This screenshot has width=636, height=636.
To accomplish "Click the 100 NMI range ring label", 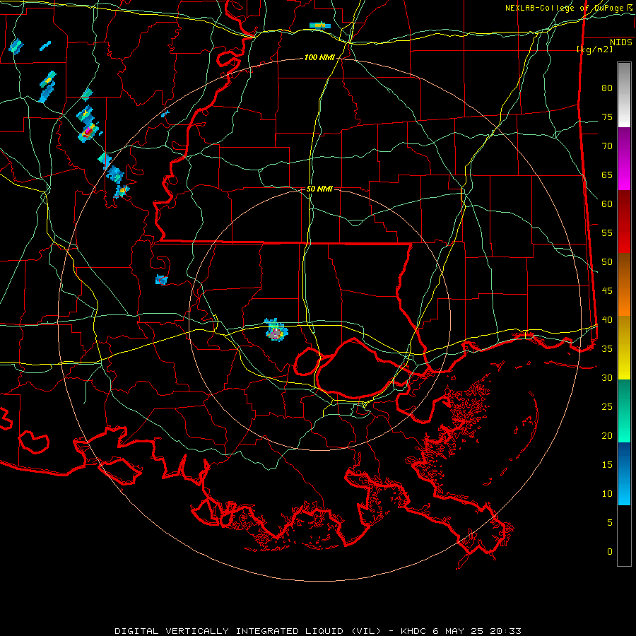I will pos(319,58).
